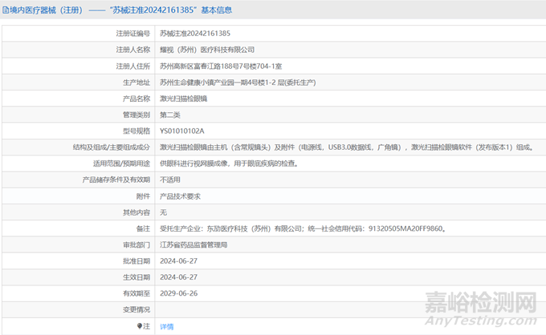The width and height of the screenshot is (546, 335).
Task: Click the management category value 第二类
Action: [x=171, y=115]
